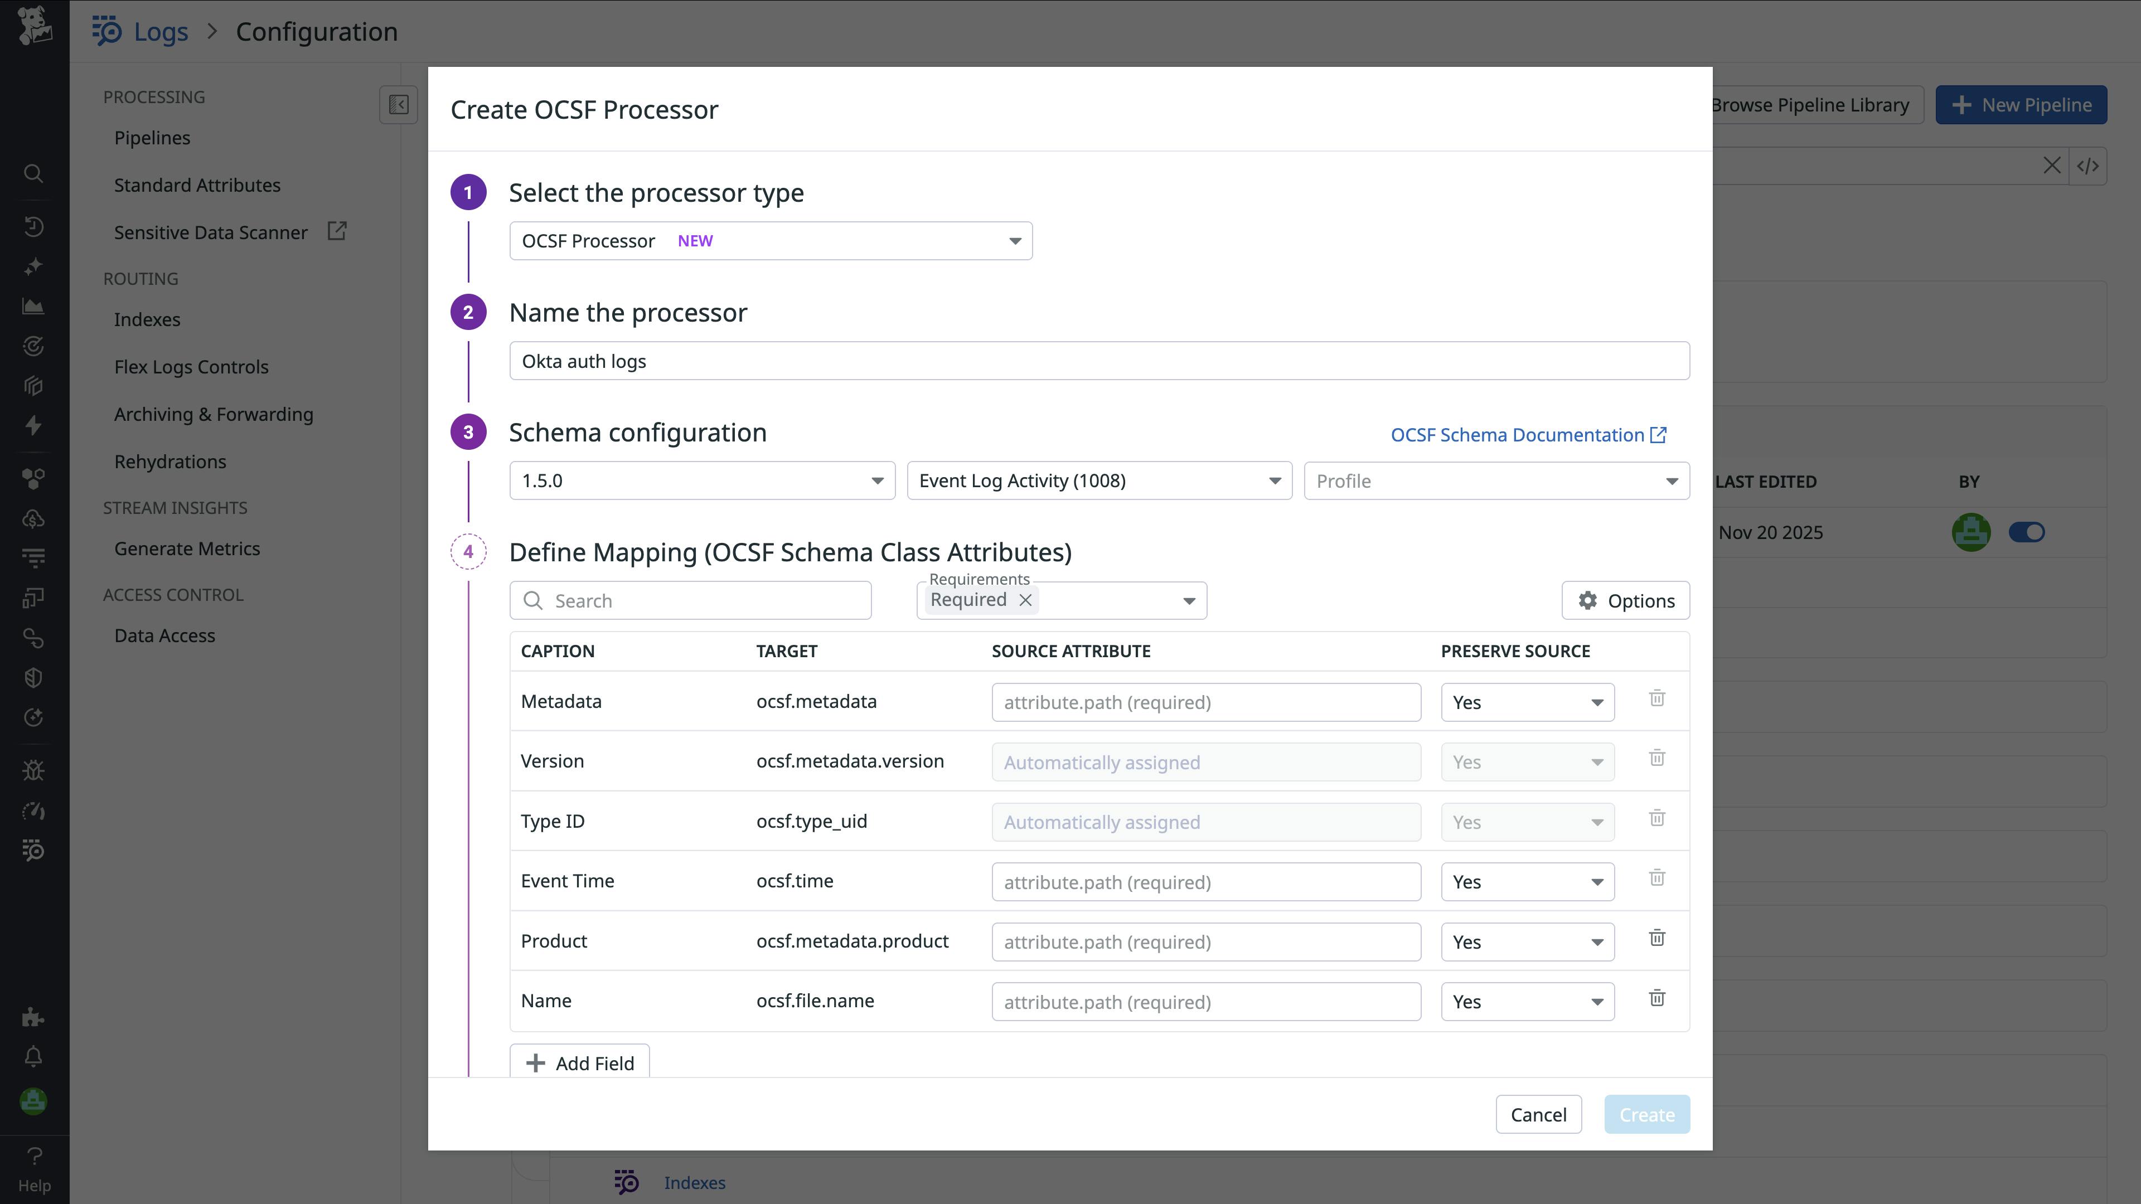Viewport: 2141px width, 1204px height.
Task: Open the search magnifier icon in sidebar
Action: coord(33,173)
